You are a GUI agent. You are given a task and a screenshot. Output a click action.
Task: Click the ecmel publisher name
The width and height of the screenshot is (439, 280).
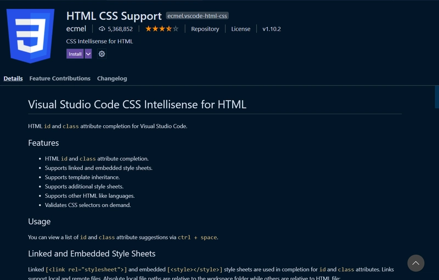(76, 29)
